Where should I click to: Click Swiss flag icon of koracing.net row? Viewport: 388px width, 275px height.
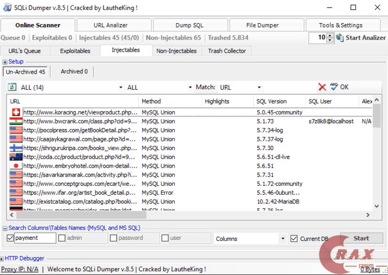pyautogui.click(x=16, y=112)
